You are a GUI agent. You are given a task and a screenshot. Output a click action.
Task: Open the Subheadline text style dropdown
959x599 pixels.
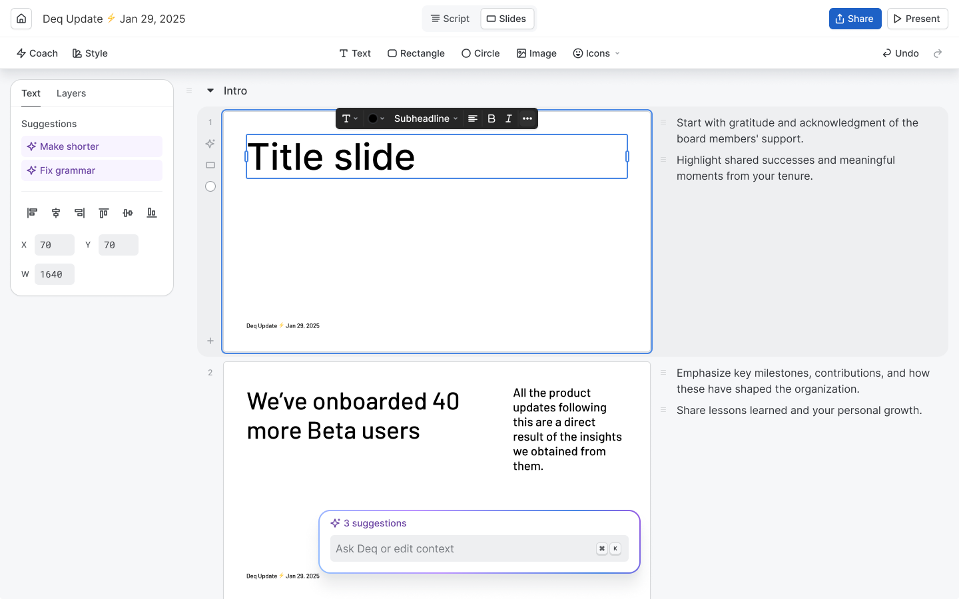[426, 118]
